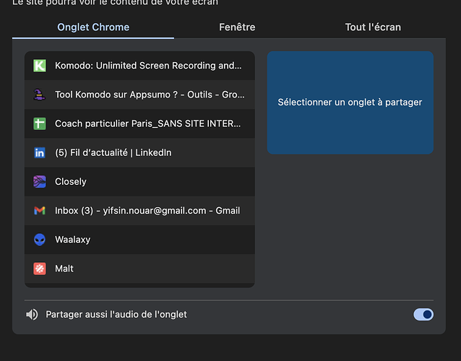Image resolution: width=461 pixels, height=361 pixels.
Task: Select the Komodo tab favicon icon
Action: point(40,66)
